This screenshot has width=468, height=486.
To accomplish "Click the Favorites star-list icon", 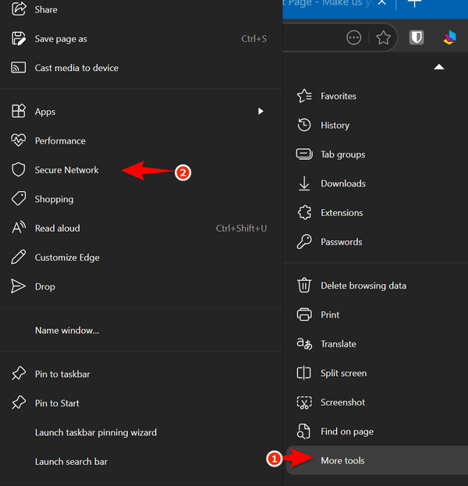I will point(304,96).
